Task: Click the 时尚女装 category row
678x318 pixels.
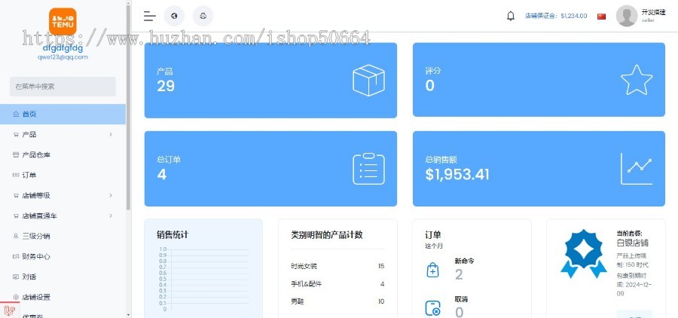Action: coord(337,266)
